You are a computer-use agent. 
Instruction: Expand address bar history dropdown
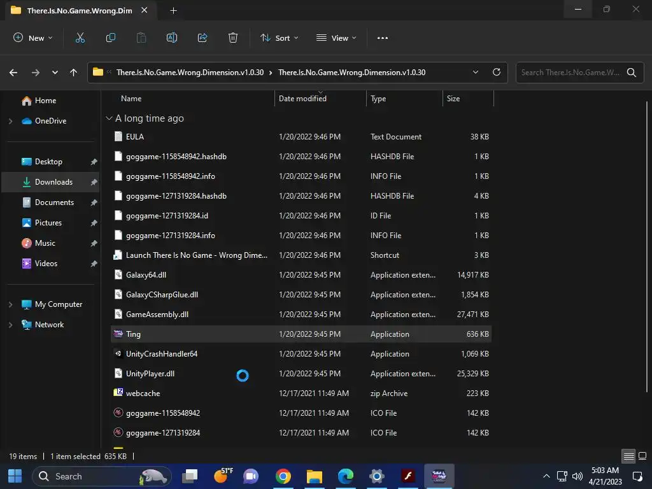point(475,72)
